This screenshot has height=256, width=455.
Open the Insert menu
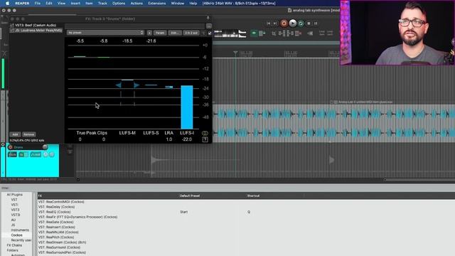click(x=75, y=3)
